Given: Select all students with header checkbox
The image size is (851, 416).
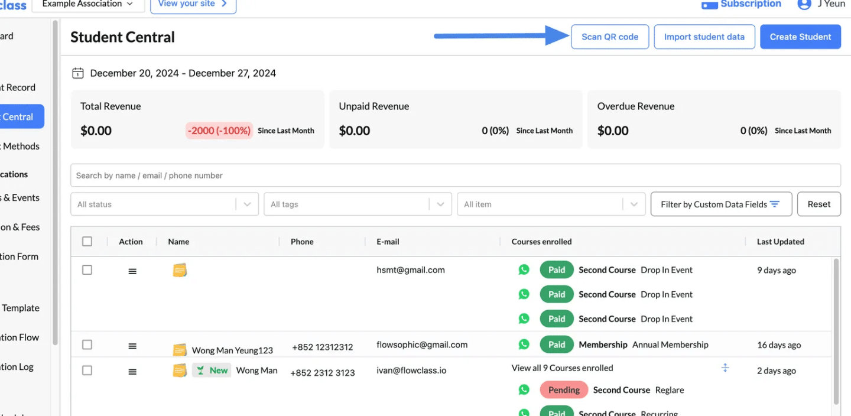Looking at the screenshot, I should pyautogui.click(x=87, y=241).
